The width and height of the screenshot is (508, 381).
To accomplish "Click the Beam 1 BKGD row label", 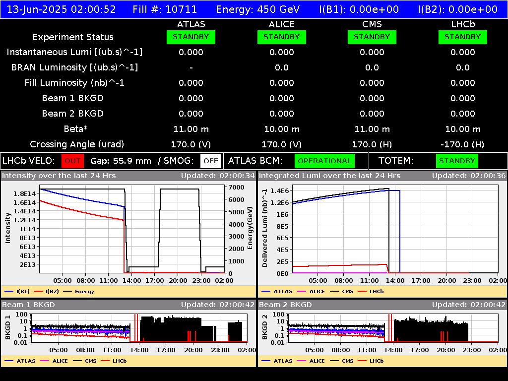I will pyautogui.click(x=73, y=98).
